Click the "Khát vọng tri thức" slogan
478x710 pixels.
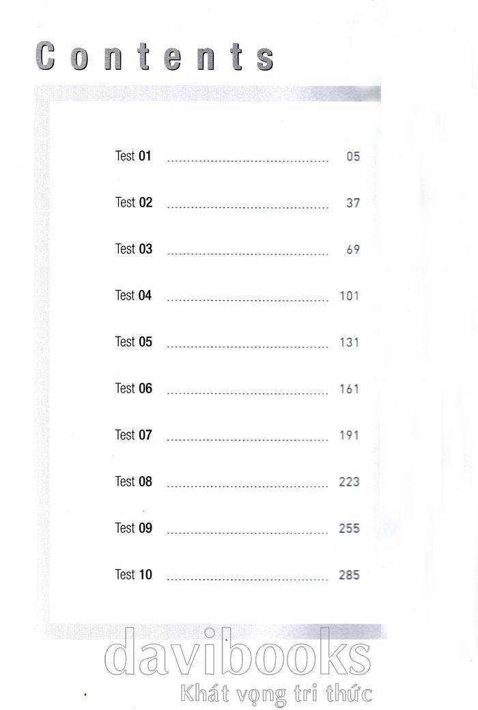coord(276,694)
